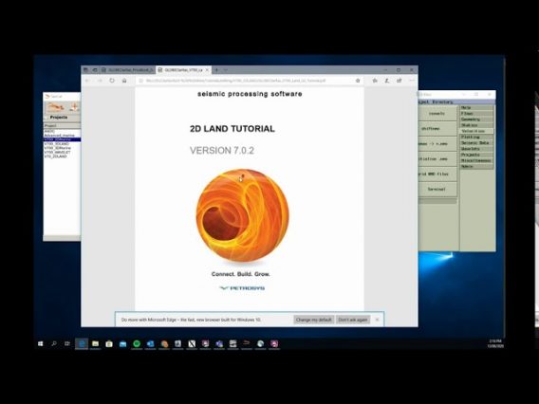
Task: Click the plus icon in launcher toolbar
Action: [74, 107]
